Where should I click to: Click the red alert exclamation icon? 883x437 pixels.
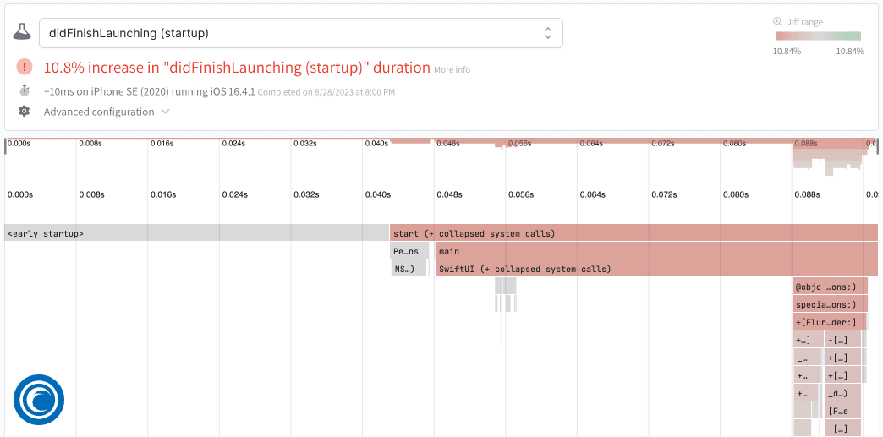(25, 67)
